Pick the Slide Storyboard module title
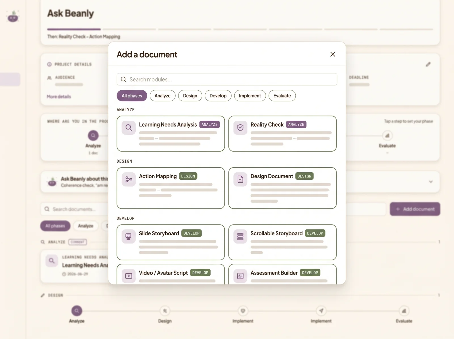Screen dimensions: 454x339 coord(159,233)
